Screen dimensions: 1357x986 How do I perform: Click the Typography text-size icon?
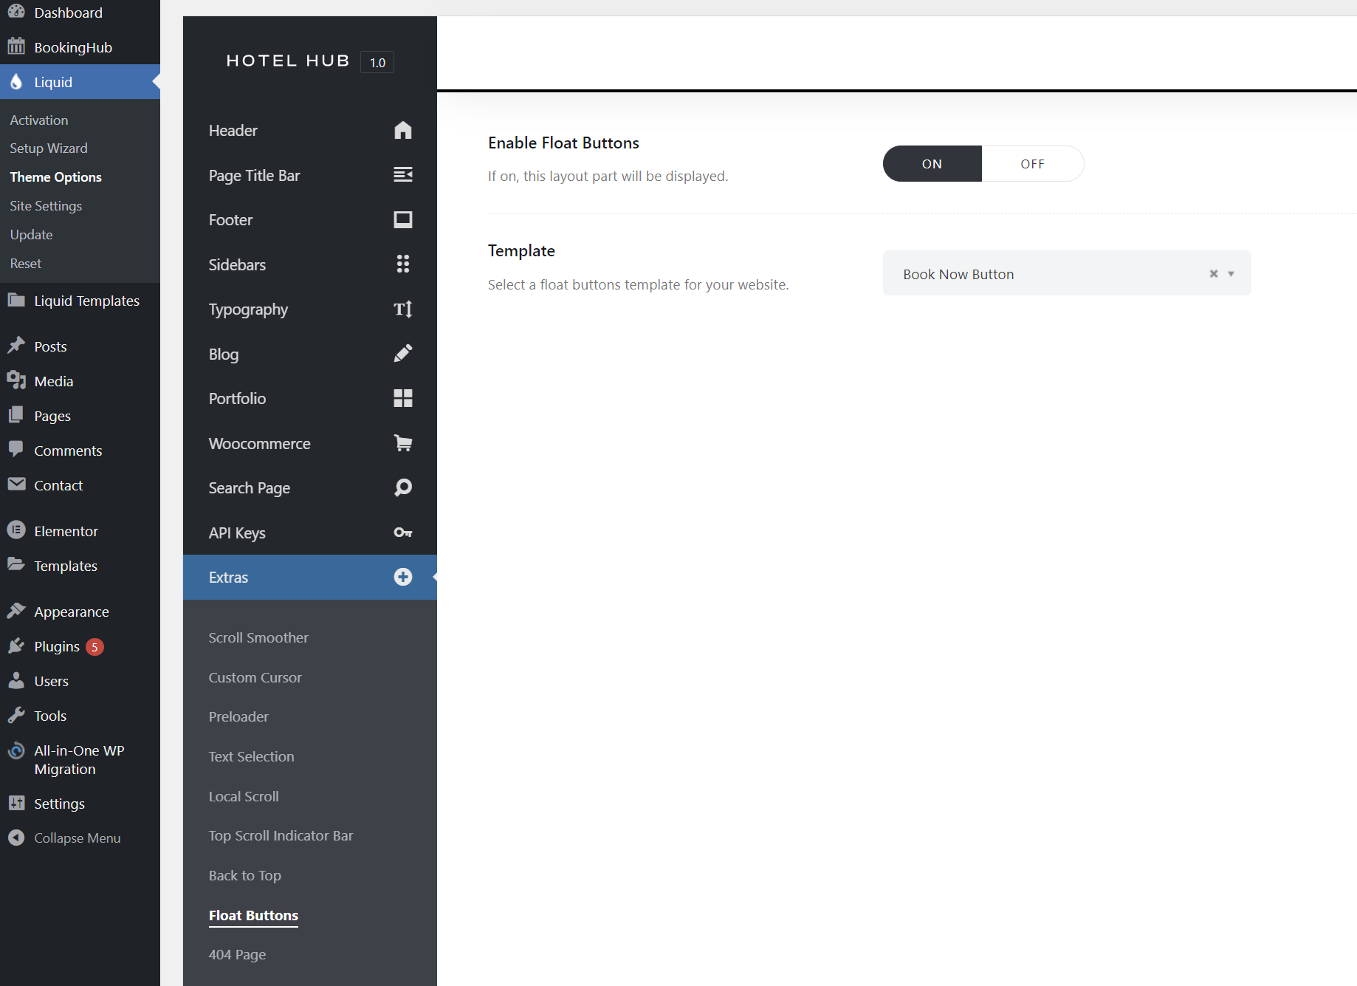[402, 309]
